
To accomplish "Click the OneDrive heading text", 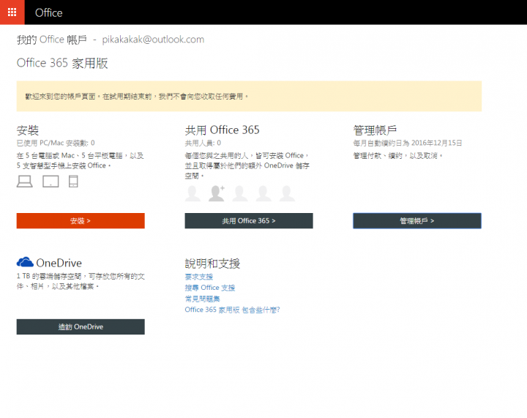I will pyautogui.click(x=59, y=263).
